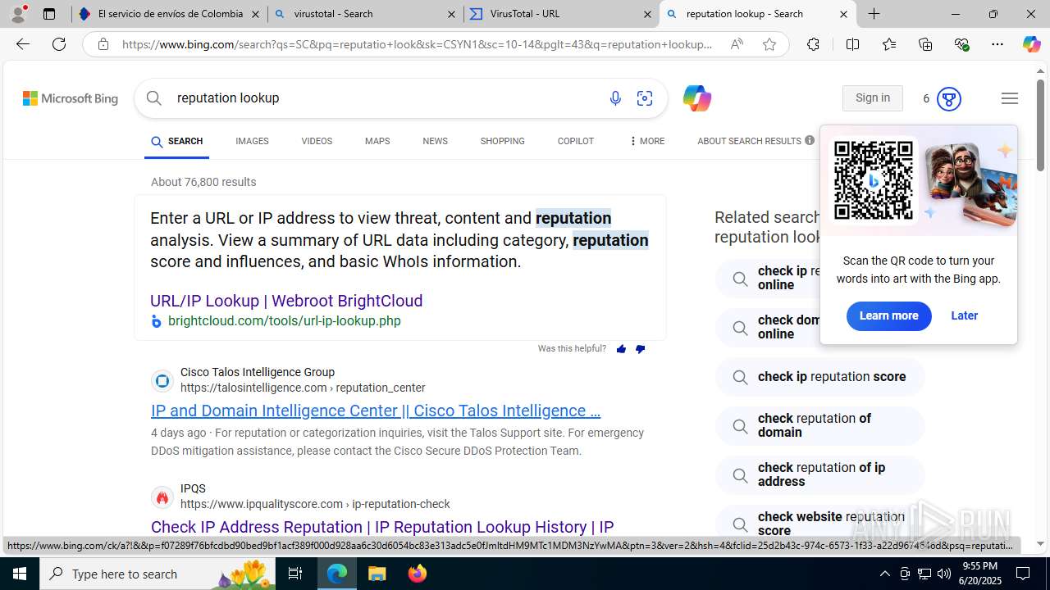The width and height of the screenshot is (1050, 590).
Task: Select related search check reputation of ip address
Action: [820, 475]
